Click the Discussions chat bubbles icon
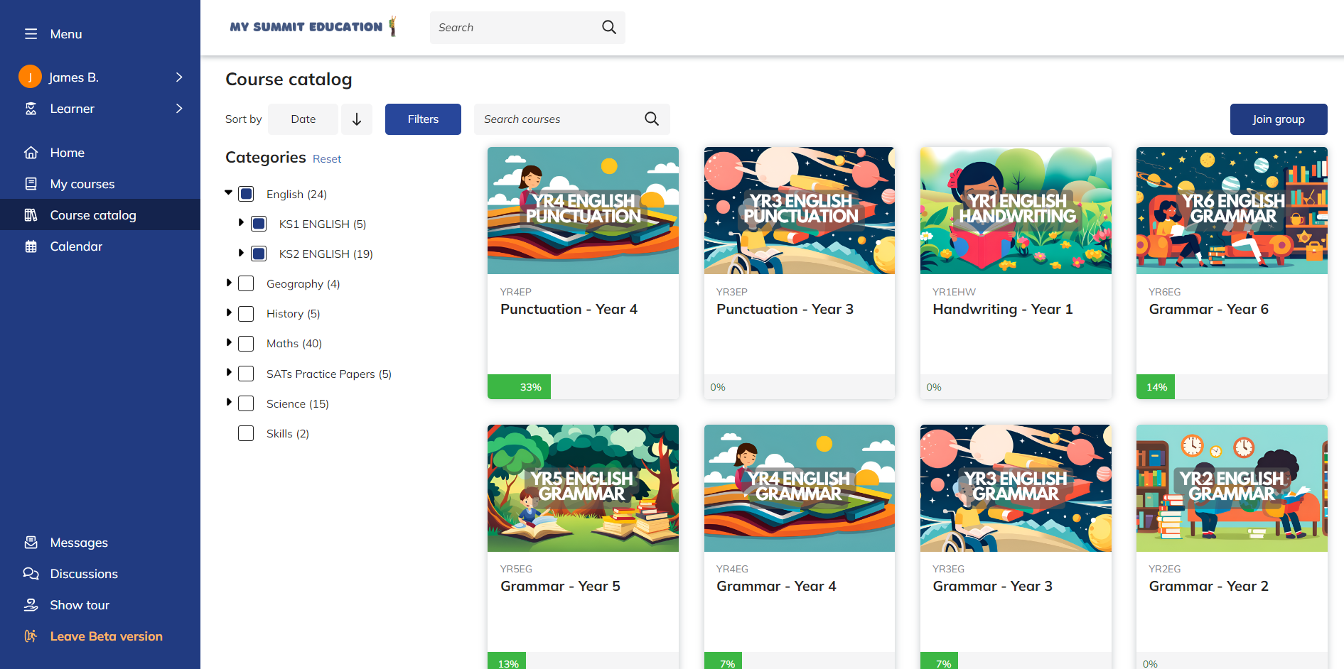 (x=31, y=574)
